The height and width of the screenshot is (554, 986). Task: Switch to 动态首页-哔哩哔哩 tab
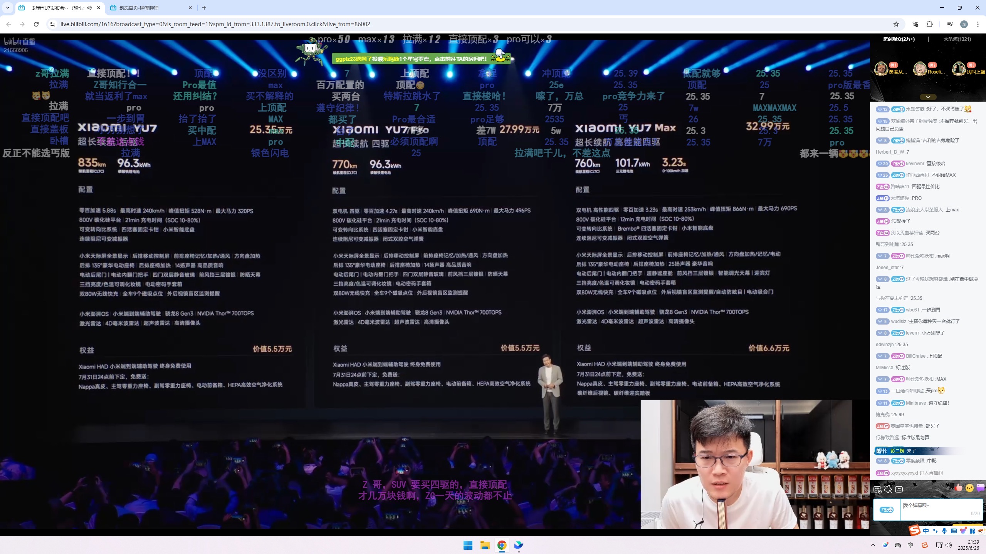151,8
